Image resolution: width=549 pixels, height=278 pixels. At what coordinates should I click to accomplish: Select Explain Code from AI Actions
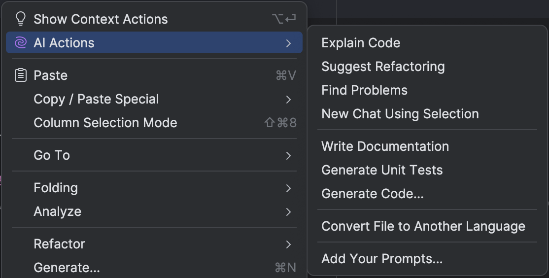(361, 43)
